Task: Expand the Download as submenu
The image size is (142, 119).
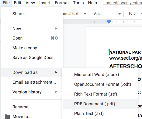Action: coord(32,72)
